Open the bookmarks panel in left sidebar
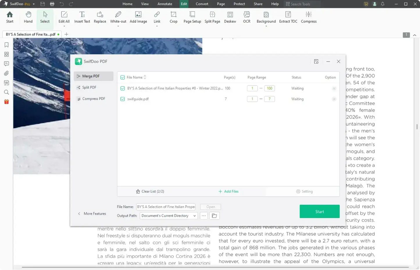 point(6,45)
